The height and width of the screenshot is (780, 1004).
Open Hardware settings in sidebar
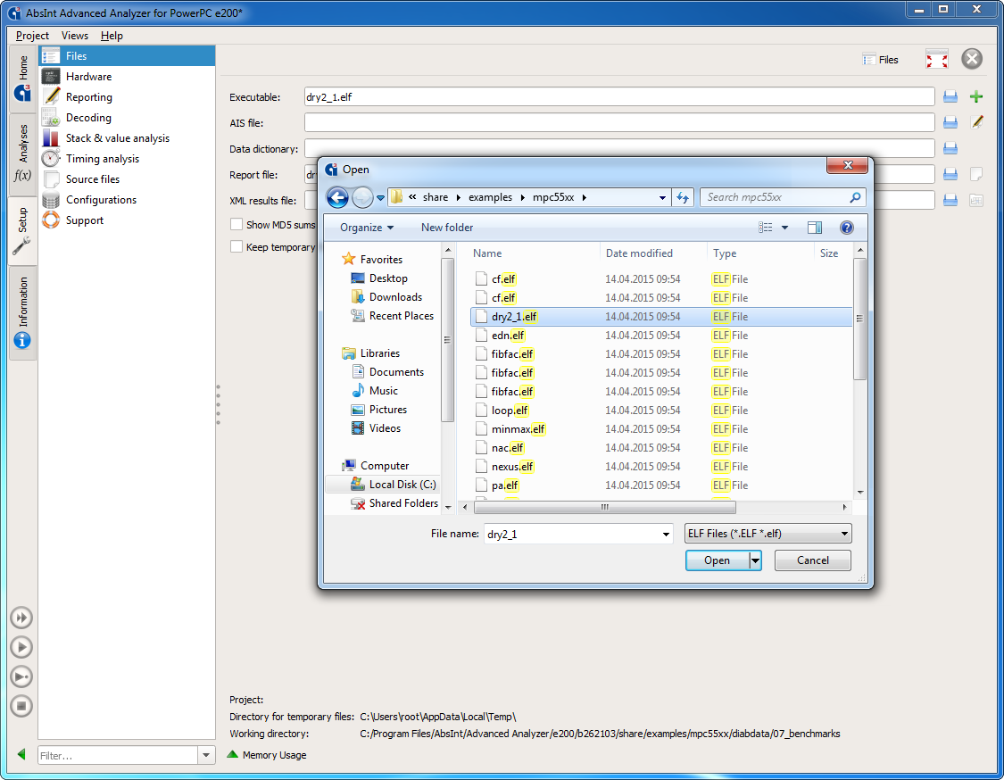pyautogui.click(x=127, y=76)
